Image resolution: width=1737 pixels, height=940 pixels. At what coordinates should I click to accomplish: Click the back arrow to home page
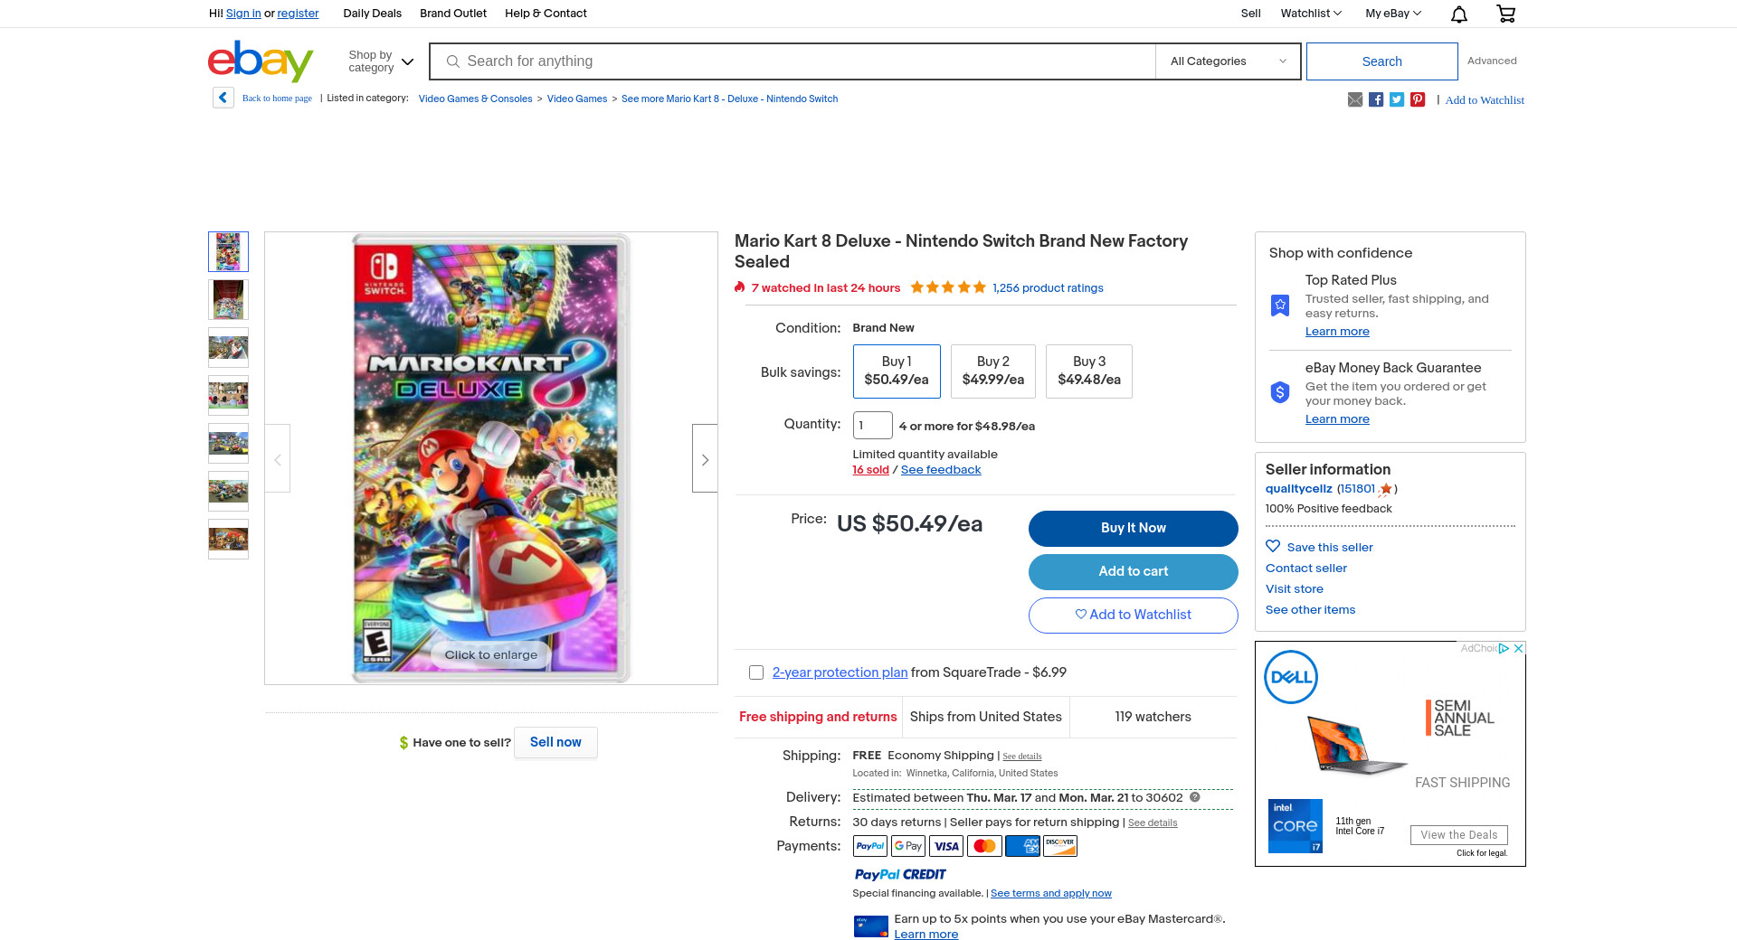(x=223, y=98)
